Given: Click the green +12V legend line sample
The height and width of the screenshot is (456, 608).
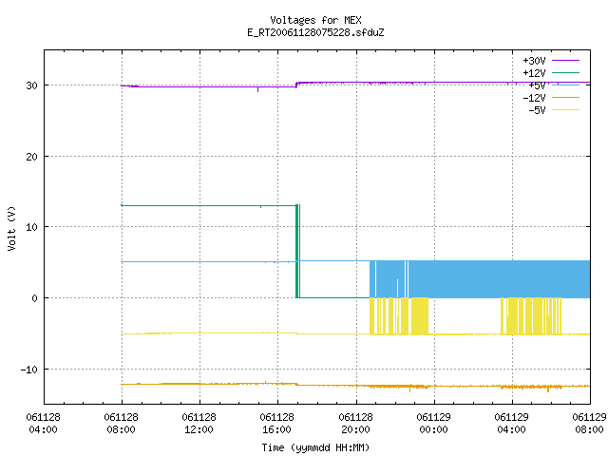Looking at the screenshot, I should click(565, 72).
